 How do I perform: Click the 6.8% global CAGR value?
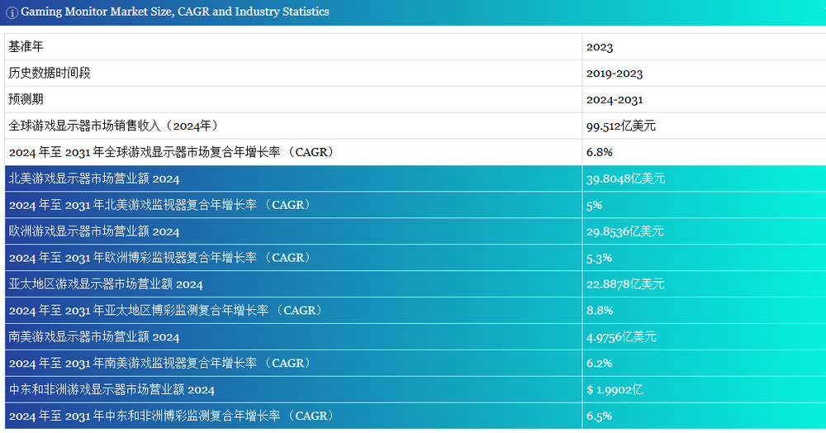599,152
